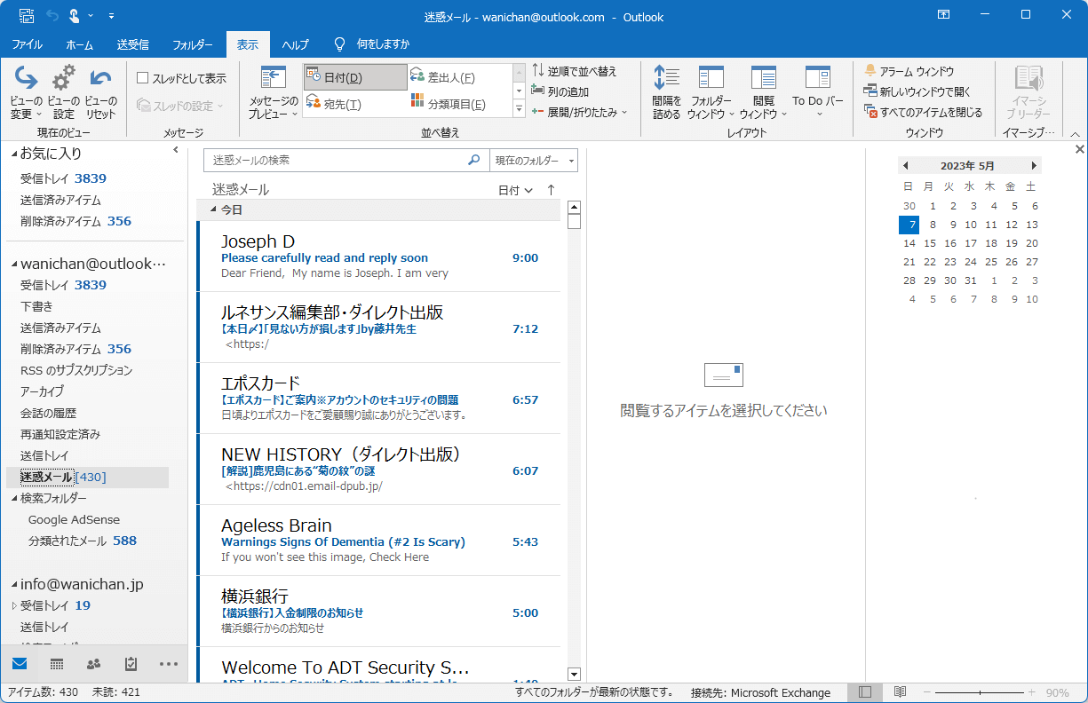1088x703 pixels.
Task: Collapse the info@wanichan.jp account
Action: [13, 585]
